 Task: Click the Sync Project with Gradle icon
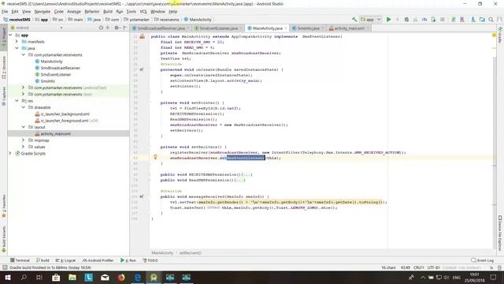point(454,20)
